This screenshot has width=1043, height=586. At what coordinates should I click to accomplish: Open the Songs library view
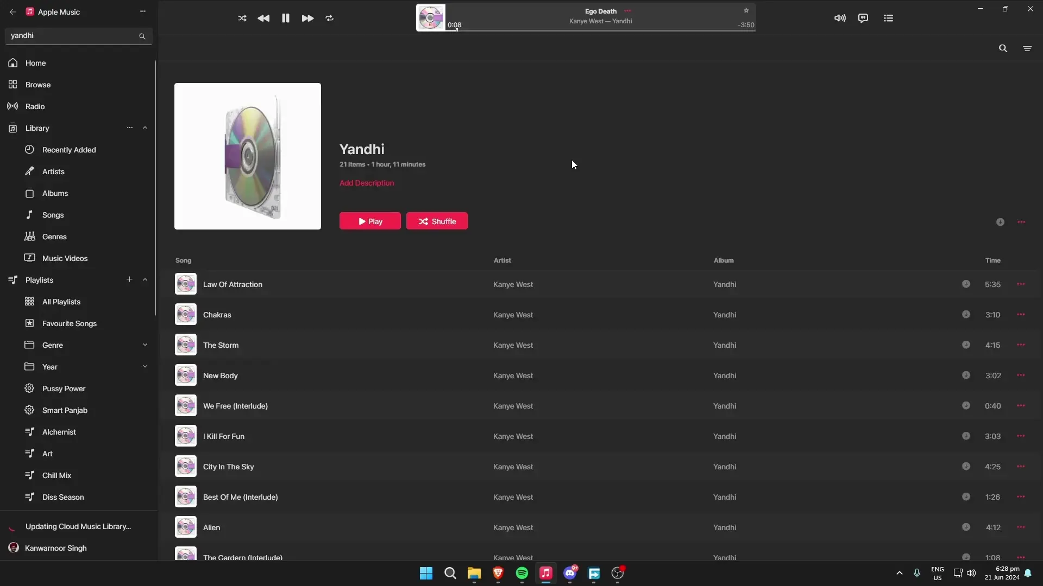[78, 215]
